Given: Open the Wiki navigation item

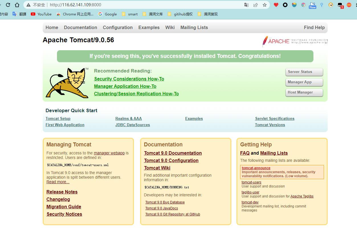Looking at the screenshot, I should (x=170, y=27).
